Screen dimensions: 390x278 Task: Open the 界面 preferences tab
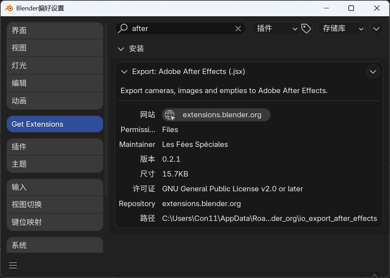(x=55, y=31)
